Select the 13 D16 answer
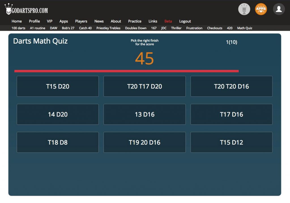The width and height of the screenshot is (290, 203). 144,114
